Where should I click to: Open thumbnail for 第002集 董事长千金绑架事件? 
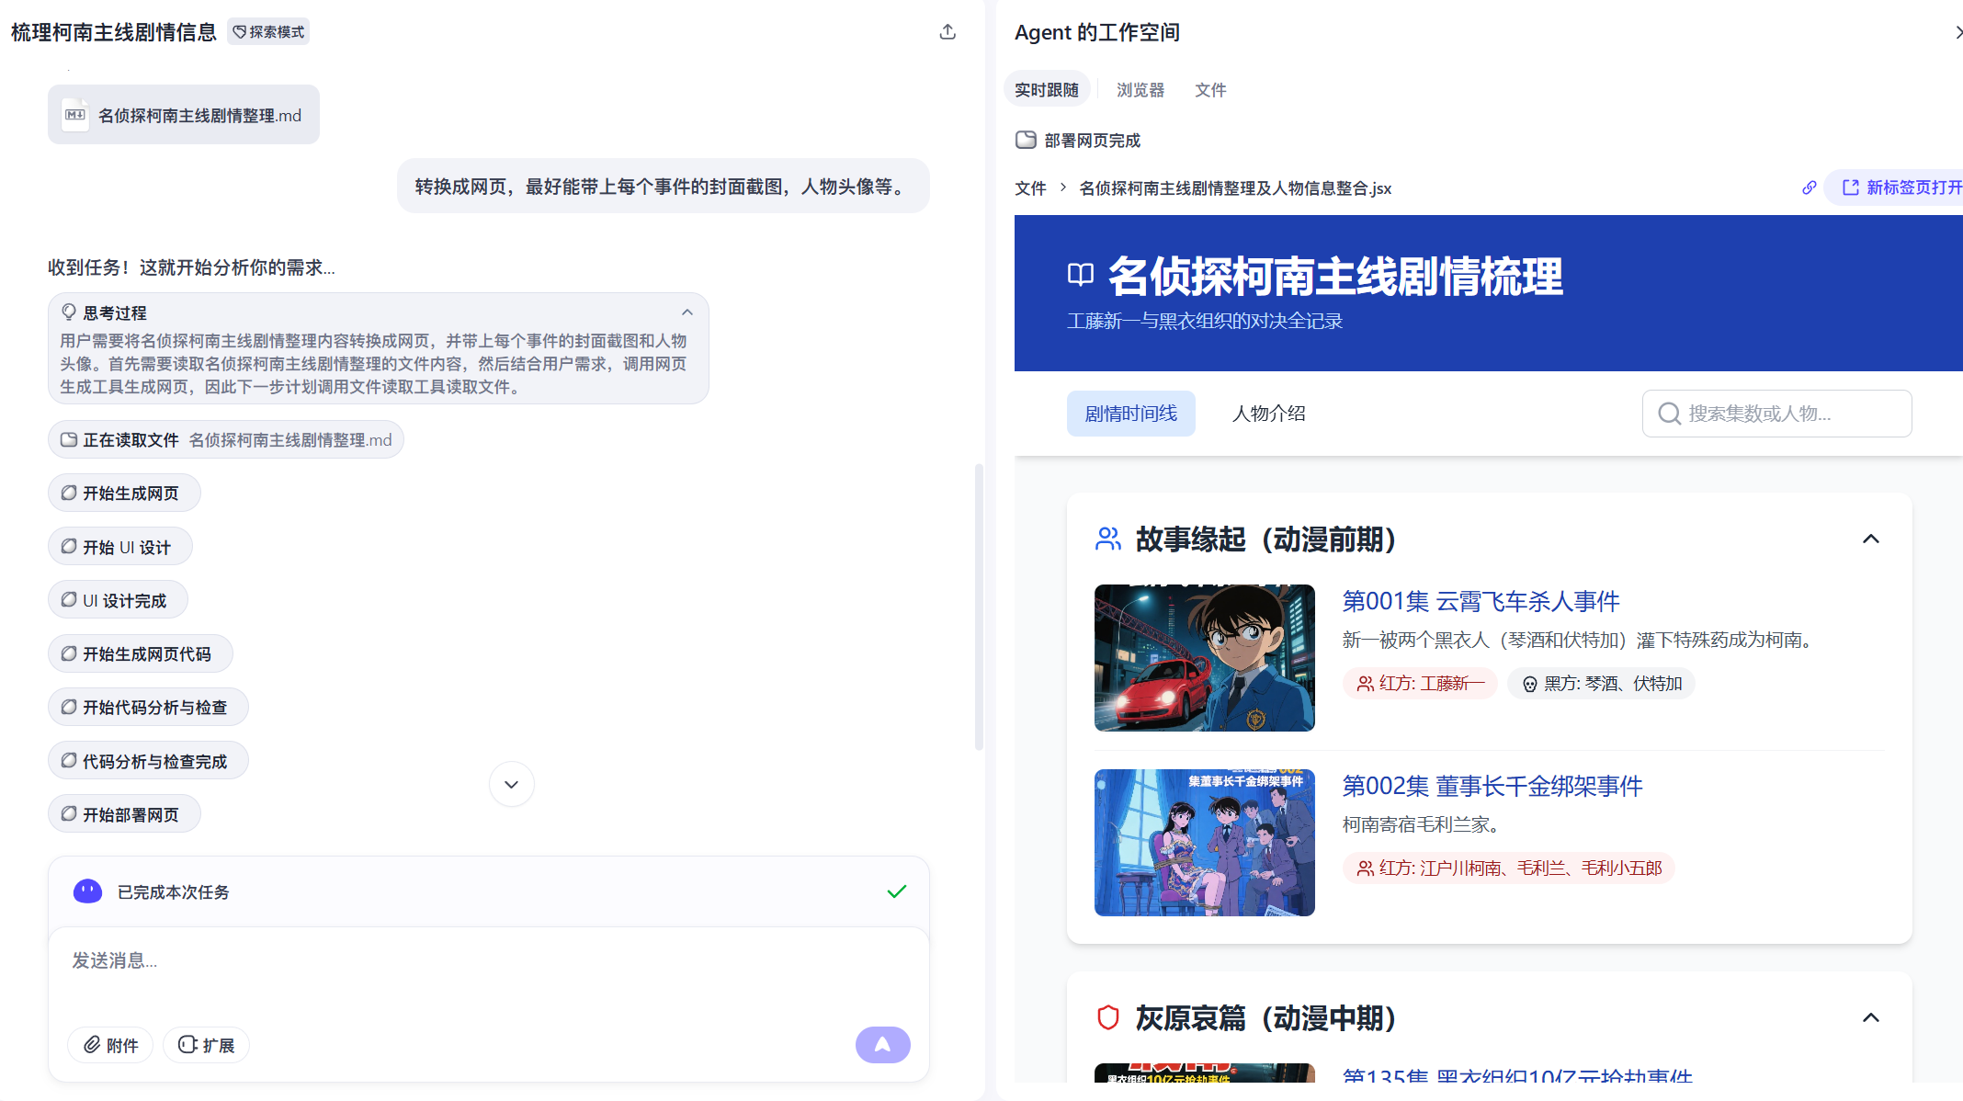point(1205,843)
